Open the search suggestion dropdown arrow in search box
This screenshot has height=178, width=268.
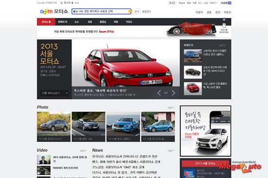point(130,12)
